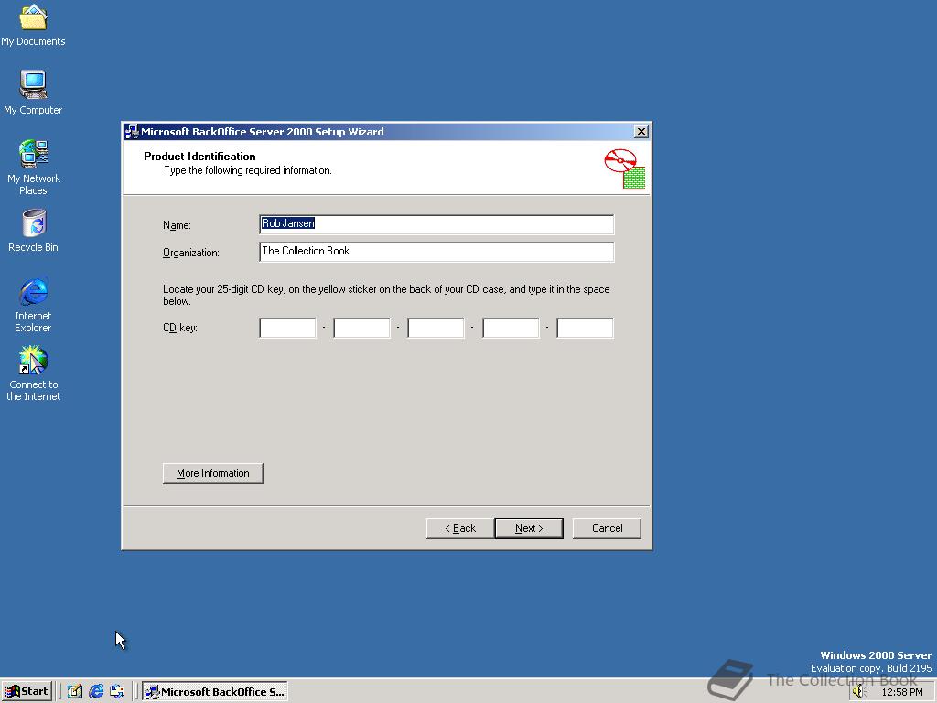Click the Organization: label
Viewport: 937px width, 703px height.
click(191, 253)
